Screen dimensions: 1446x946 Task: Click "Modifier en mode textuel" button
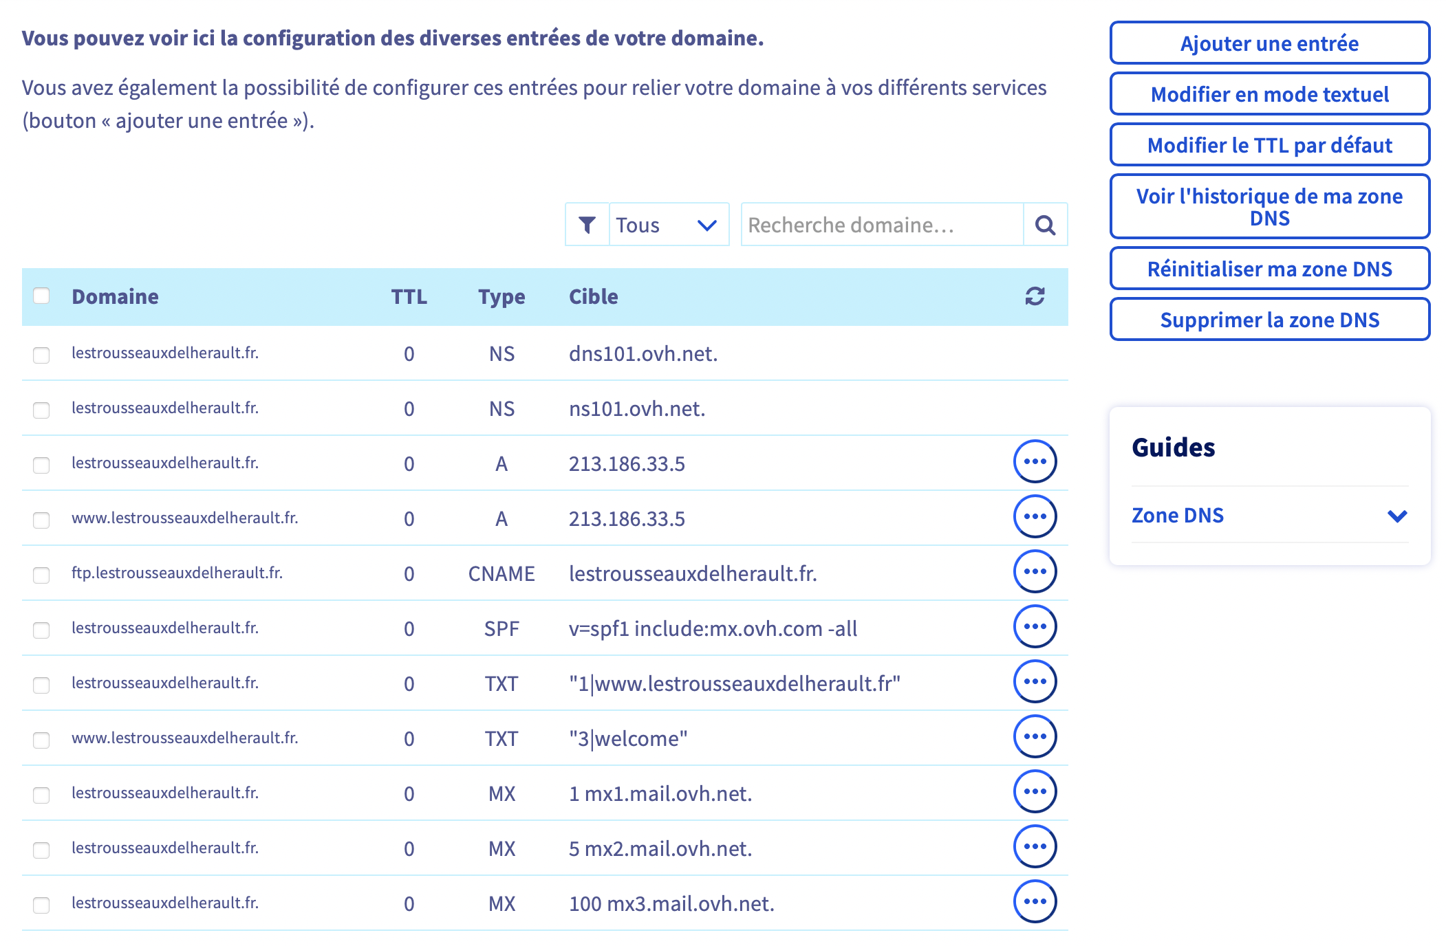coord(1269,94)
